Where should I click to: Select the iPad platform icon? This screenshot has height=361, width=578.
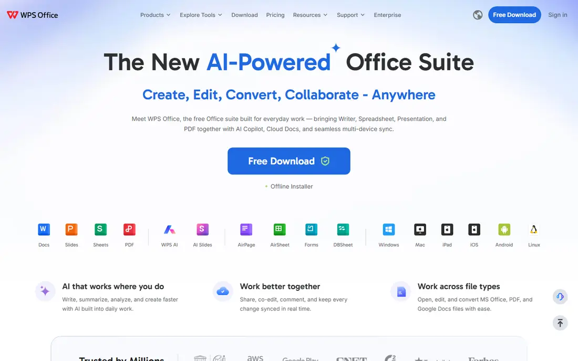[x=447, y=230]
